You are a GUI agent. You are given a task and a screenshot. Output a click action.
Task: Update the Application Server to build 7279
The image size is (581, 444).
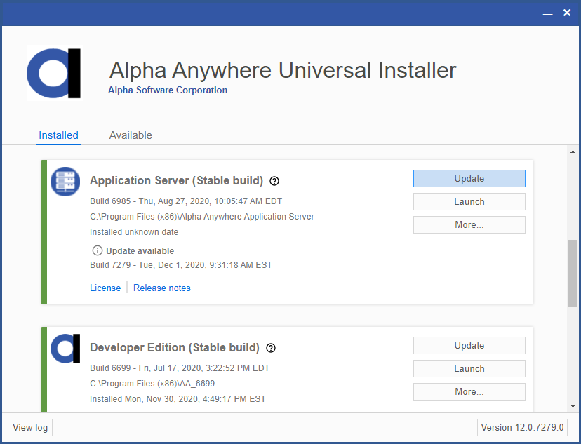(x=469, y=178)
